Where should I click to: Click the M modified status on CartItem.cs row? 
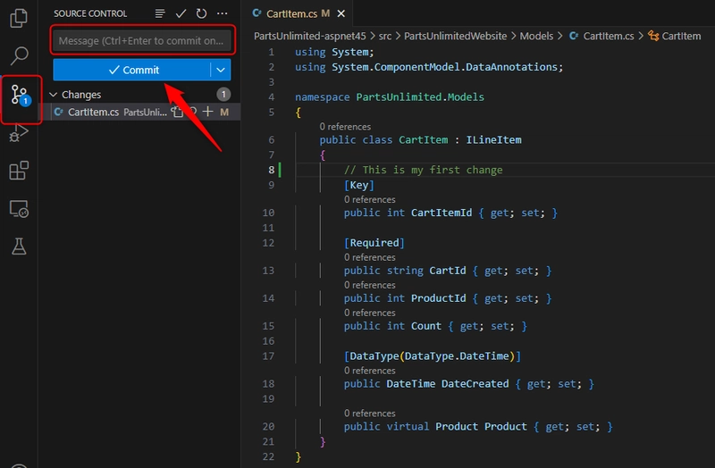pyautogui.click(x=224, y=113)
